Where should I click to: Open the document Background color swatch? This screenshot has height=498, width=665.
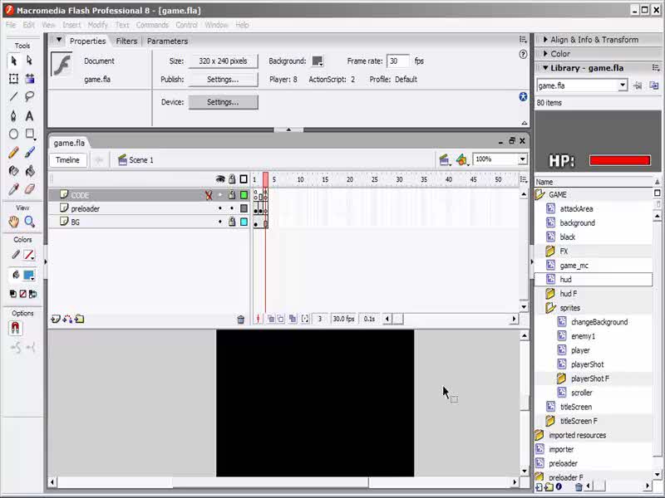point(318,61)
